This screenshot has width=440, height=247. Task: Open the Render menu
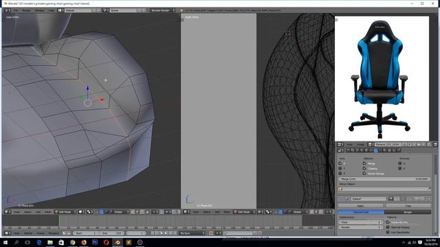coord(26,10)
